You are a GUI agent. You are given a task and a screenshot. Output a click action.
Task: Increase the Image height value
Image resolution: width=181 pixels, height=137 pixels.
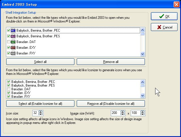pyautogui.click(x=142, y=112)
